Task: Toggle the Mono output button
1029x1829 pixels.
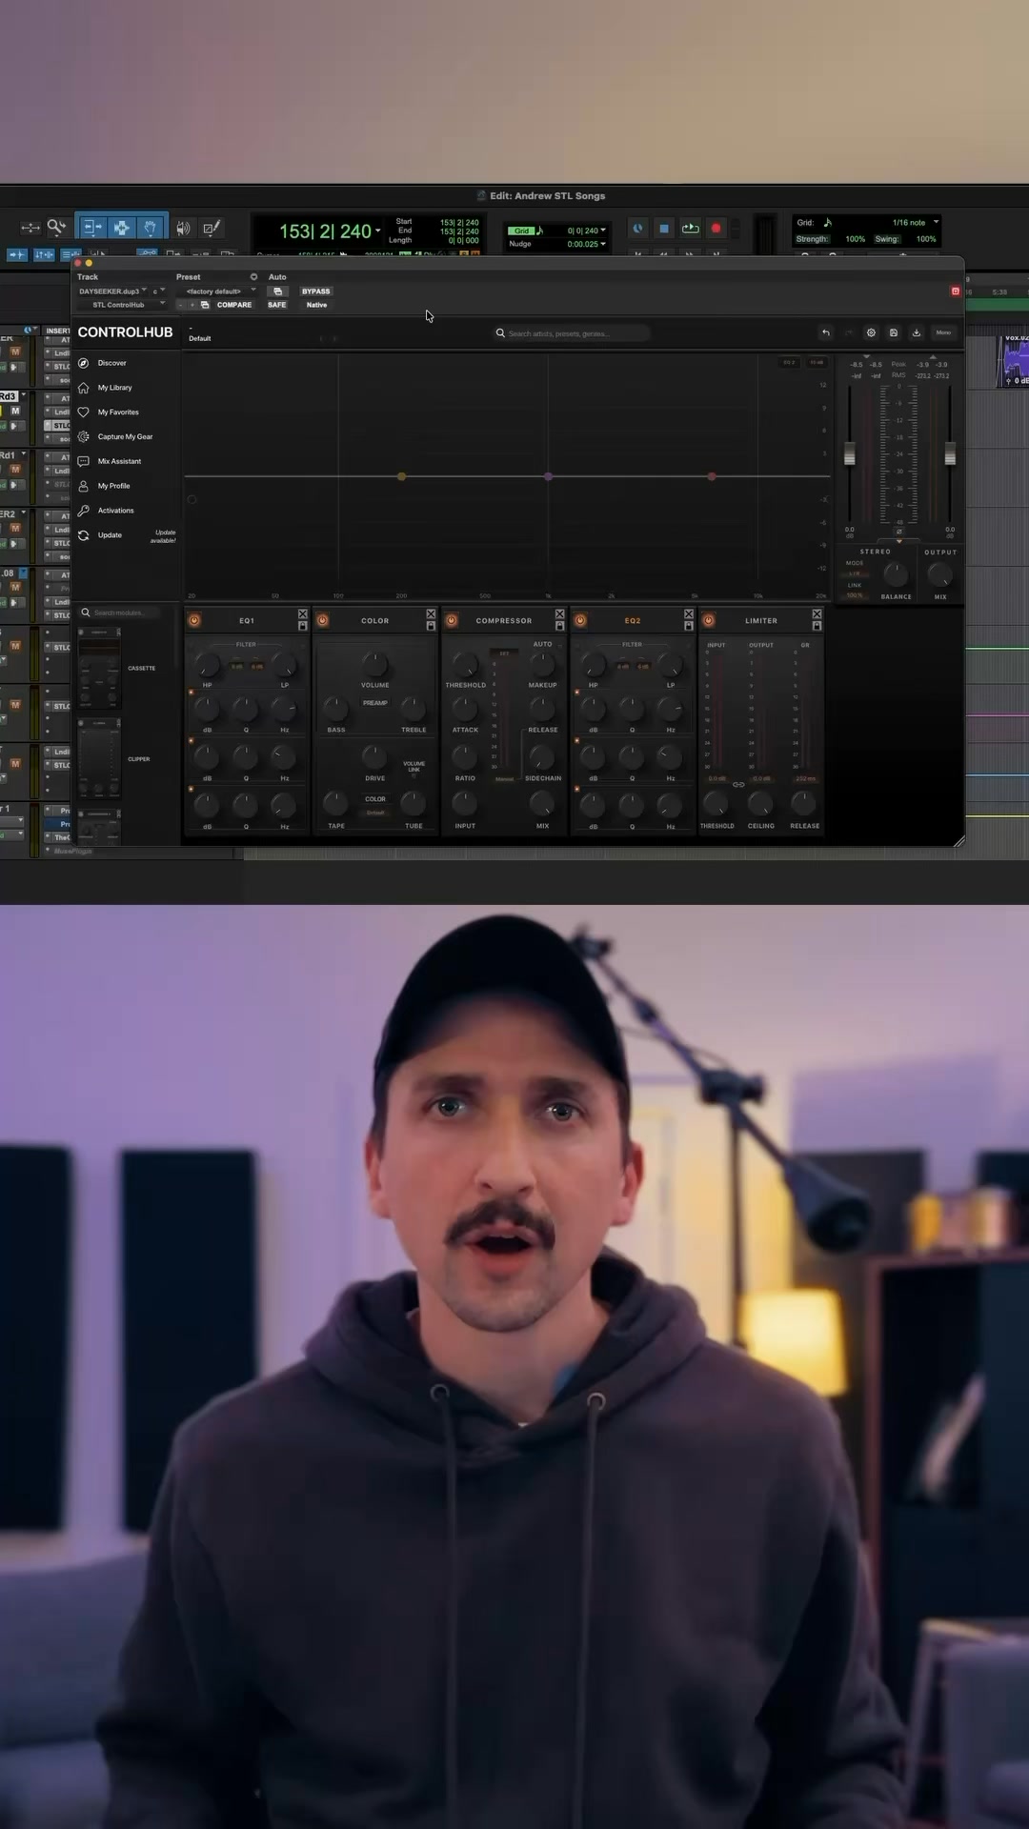Action: pos(943,332)
